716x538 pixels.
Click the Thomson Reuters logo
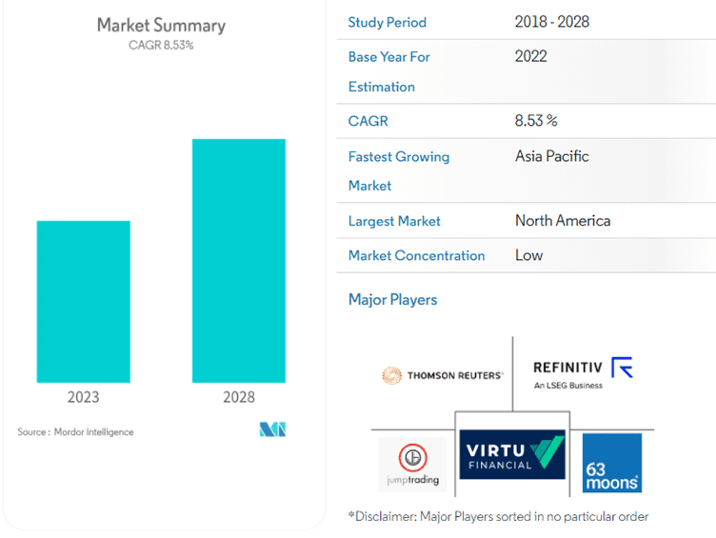pos(443,375)
